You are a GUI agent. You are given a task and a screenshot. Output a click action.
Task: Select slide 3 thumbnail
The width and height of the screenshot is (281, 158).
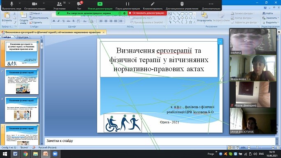point(22,109)
